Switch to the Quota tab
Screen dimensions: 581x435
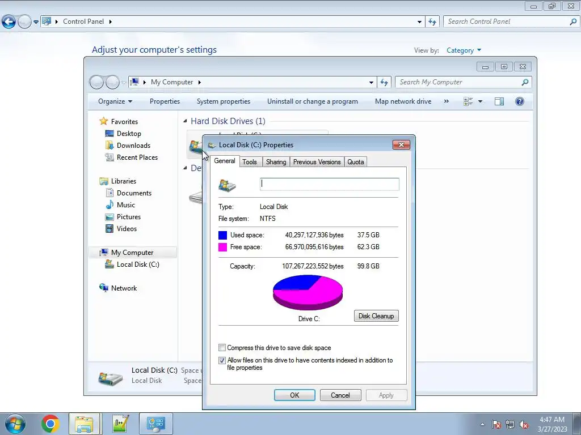tap(355, 162)
